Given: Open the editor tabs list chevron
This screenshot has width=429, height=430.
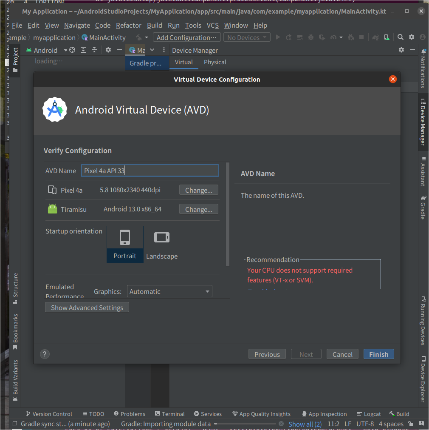Looking at the screenshot, I should pos(152,50).
